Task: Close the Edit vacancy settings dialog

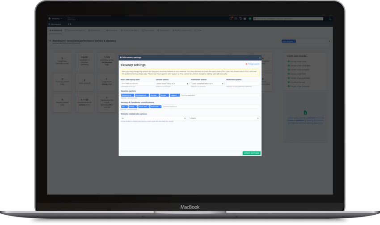Action: pyautogui.click(x=260, y=58)
